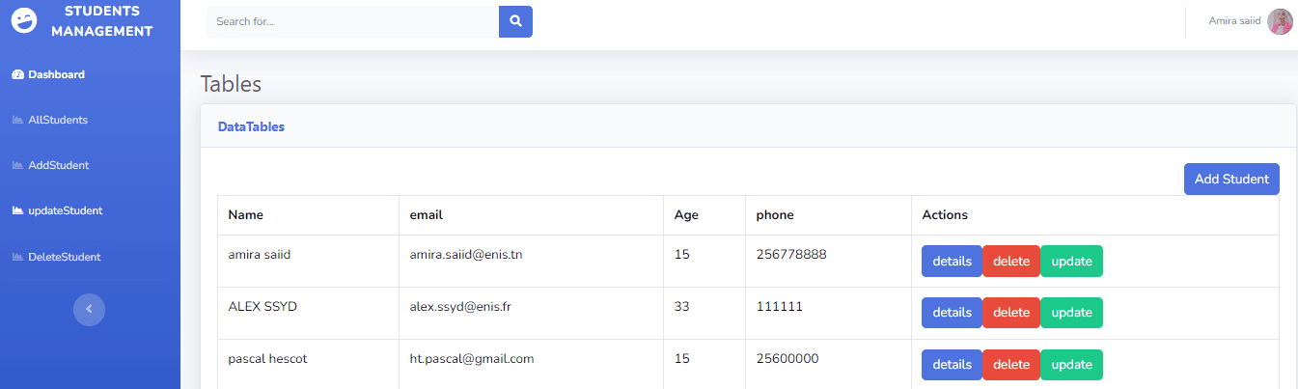Click the DataTables card header
Image resolution: width=1298 pixels, height=389 pixels.
(x=748, y=126)
